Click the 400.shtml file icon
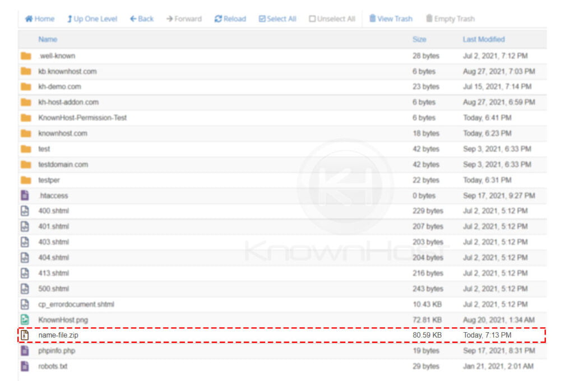 click(x=25, y=211)
